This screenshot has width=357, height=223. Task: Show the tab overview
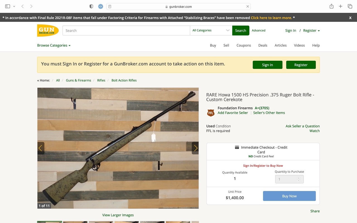point(350,6)
